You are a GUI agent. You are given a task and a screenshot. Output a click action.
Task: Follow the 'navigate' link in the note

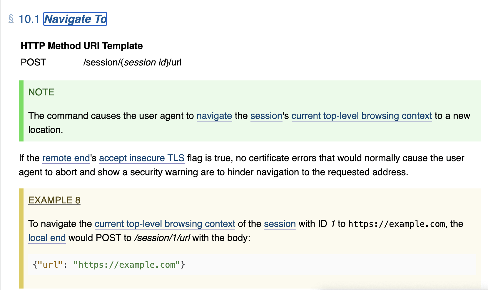[x=214, y=116]
